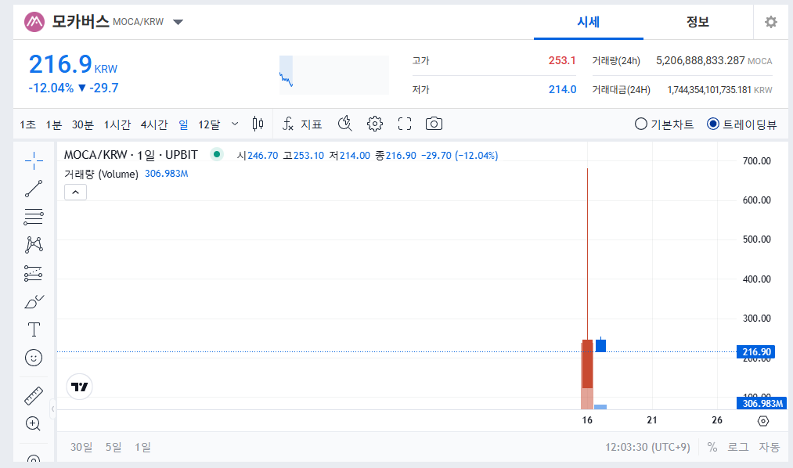The height and width of the screenshot is (468, 793).
Task: Enter fullscreen chart mode
Action: click(x=405, y=124)
